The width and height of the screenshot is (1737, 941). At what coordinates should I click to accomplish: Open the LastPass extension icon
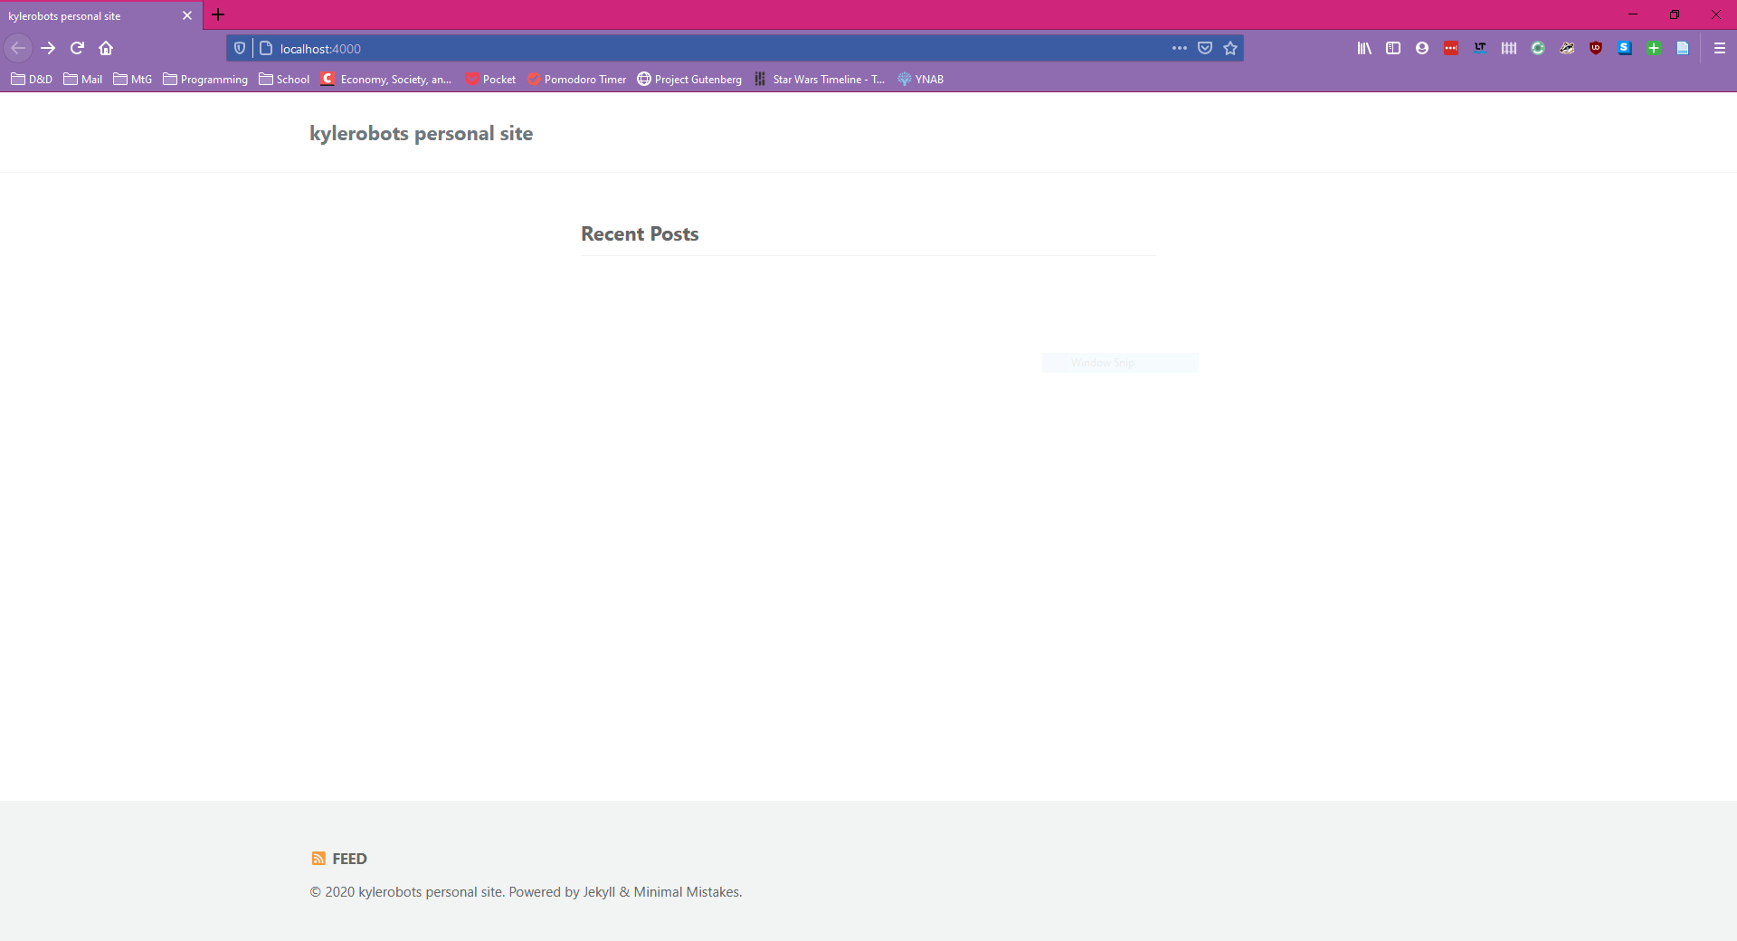coord(1451,48)
